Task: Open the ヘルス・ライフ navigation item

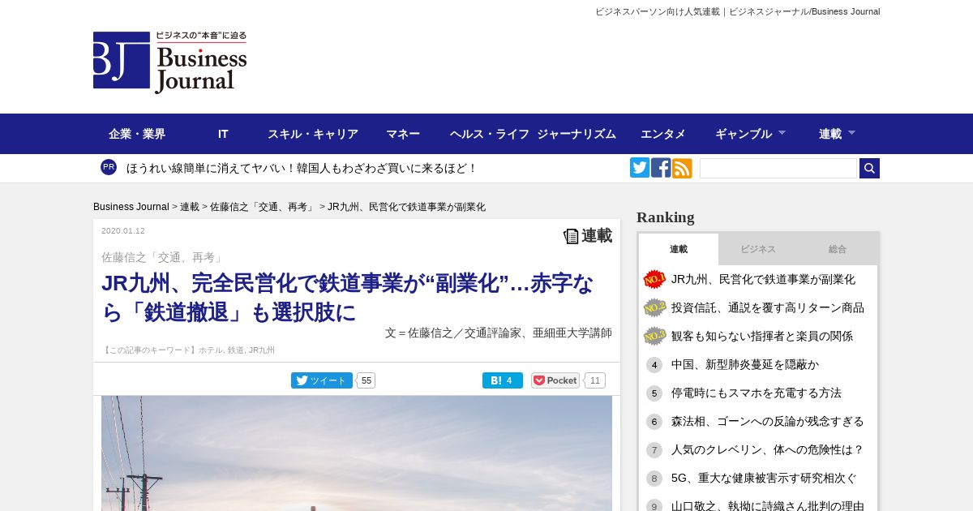Action: 490,134
